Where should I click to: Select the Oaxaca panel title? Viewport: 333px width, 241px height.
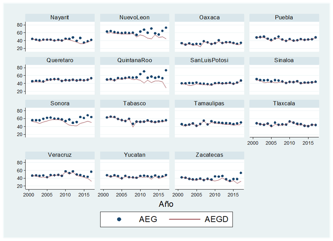[x=209, y=17]
